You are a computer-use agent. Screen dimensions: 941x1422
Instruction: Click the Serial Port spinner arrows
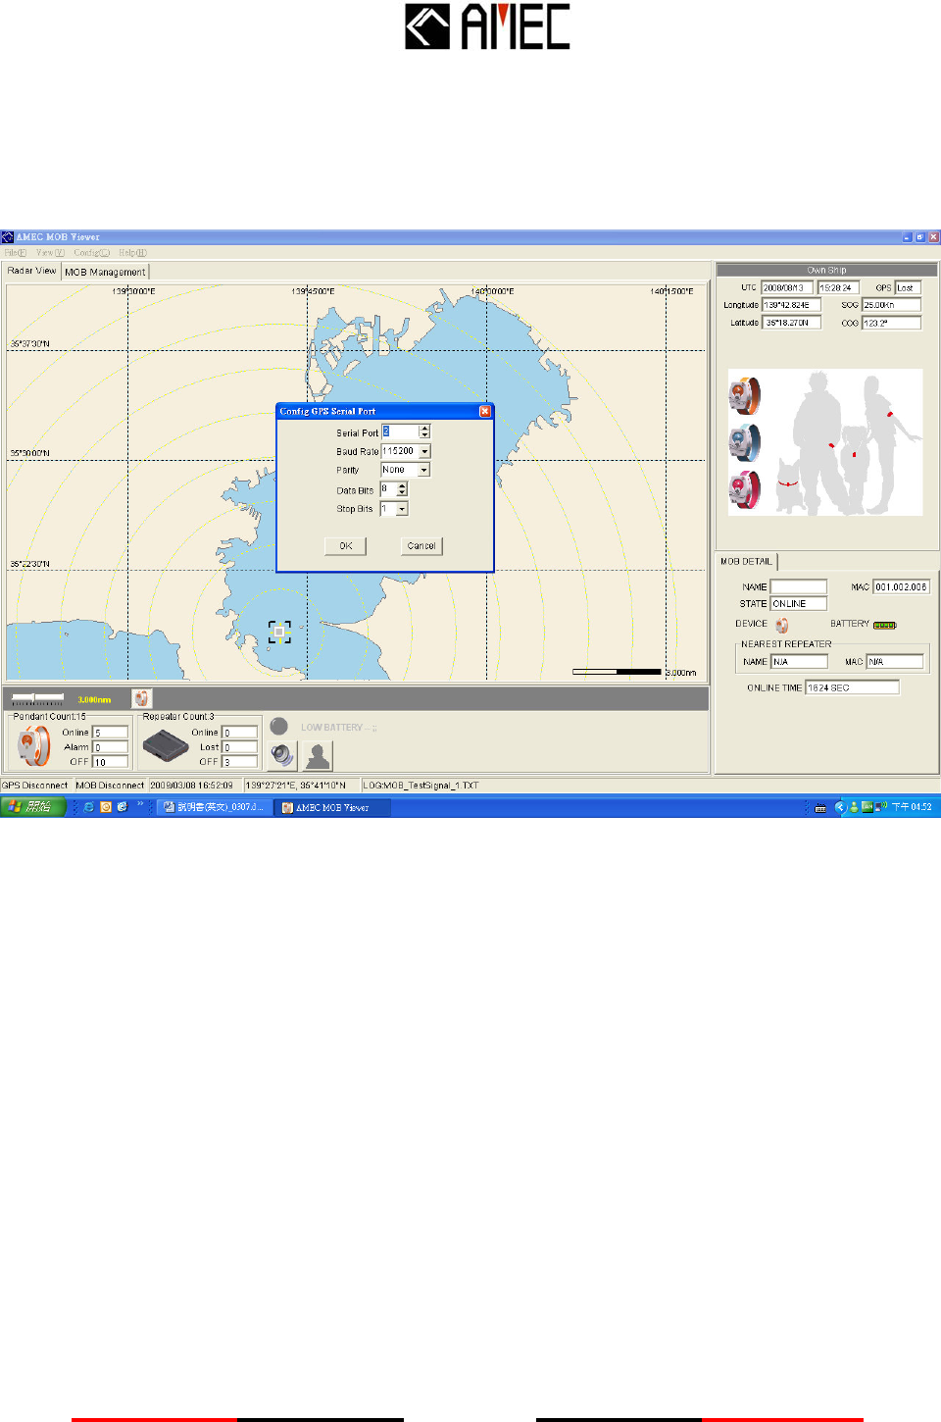point(424,432)
